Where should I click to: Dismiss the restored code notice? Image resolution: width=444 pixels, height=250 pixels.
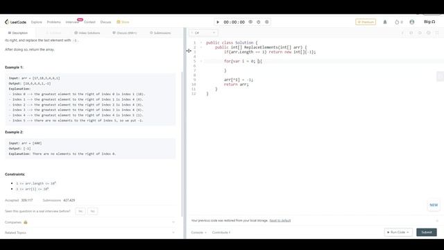click(437, 221)
